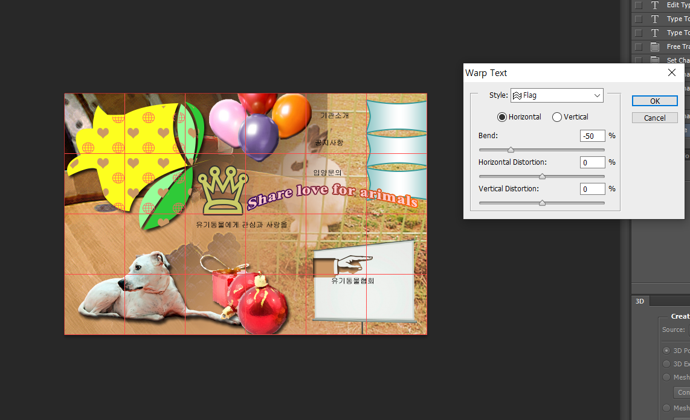Close the Warp Text dialog
The width and height of the screenshot is (690, 420).
point(671,72)
